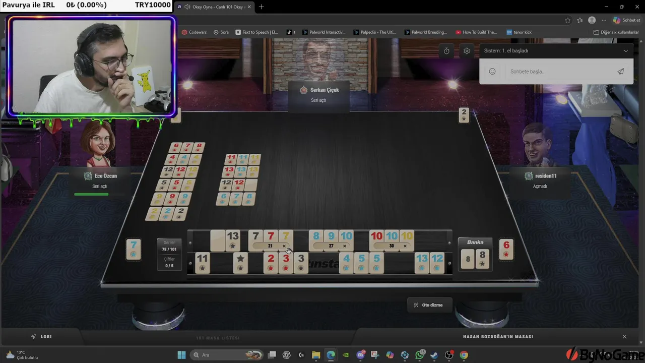Click the Seriler 78 / 101 counter
Image resolution: width=645 pixels, height=363 pixels.
169,246
